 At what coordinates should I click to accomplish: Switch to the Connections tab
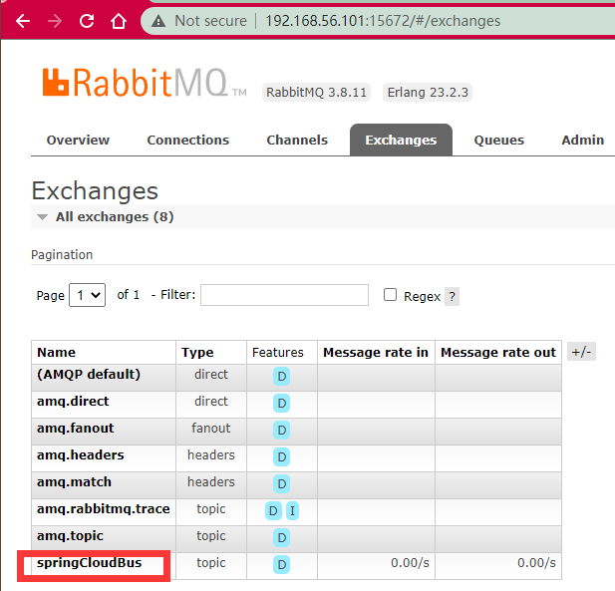pyautogui.click(x=187, y=140)
